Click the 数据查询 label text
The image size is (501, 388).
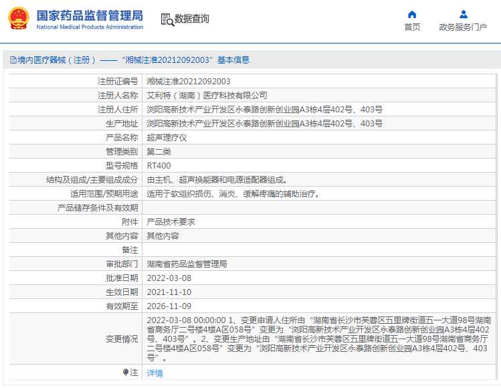click(192, 19)
